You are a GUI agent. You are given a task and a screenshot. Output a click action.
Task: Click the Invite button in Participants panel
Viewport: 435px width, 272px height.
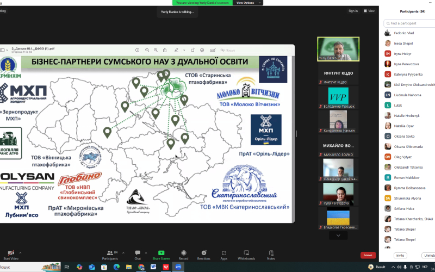point(400,255)
